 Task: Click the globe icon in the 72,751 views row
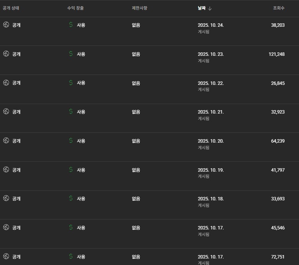point(6,257)
